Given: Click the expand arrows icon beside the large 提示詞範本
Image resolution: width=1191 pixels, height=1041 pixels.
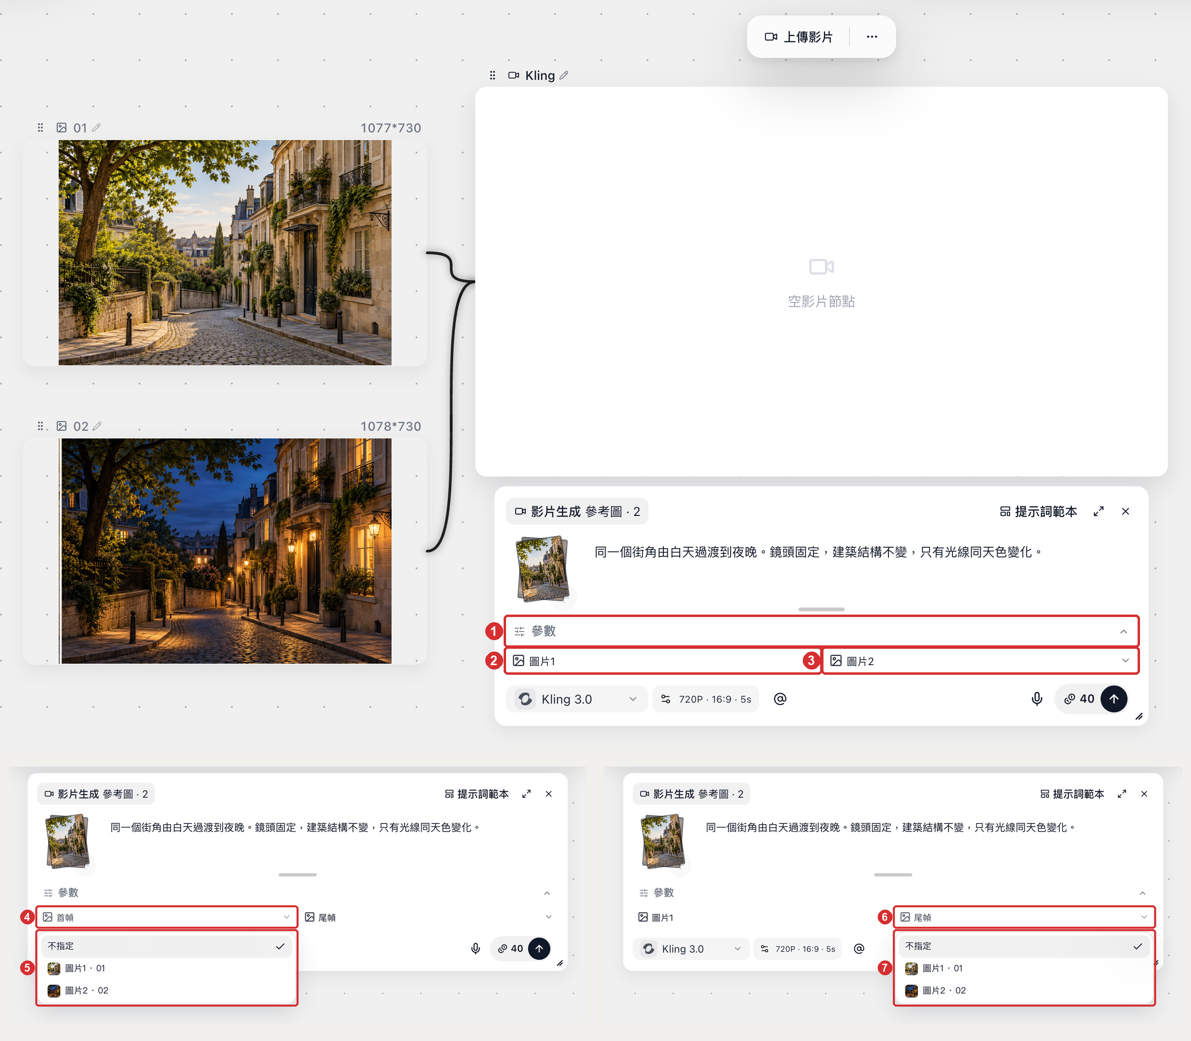Looking at the screenshot, I should click(1098, 512).
